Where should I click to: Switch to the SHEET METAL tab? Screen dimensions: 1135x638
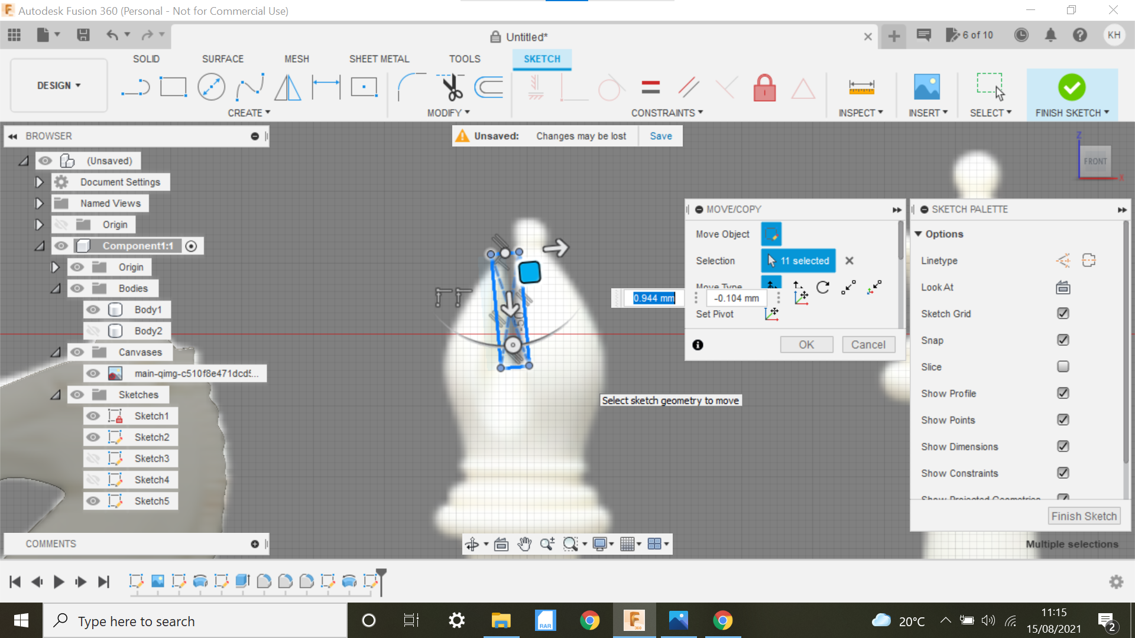pyautogui.click(x=379, y=58)
